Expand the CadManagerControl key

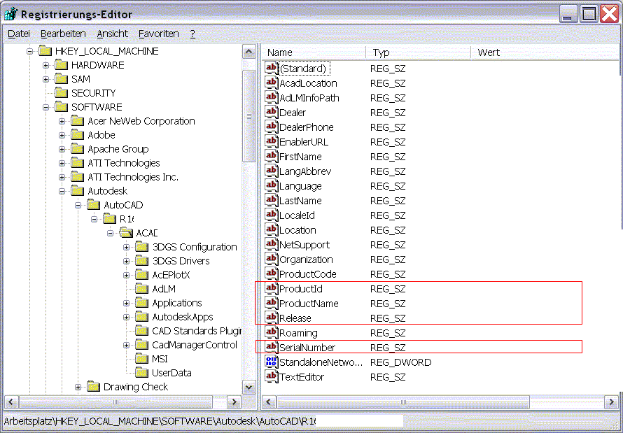(x=126, y=346)
